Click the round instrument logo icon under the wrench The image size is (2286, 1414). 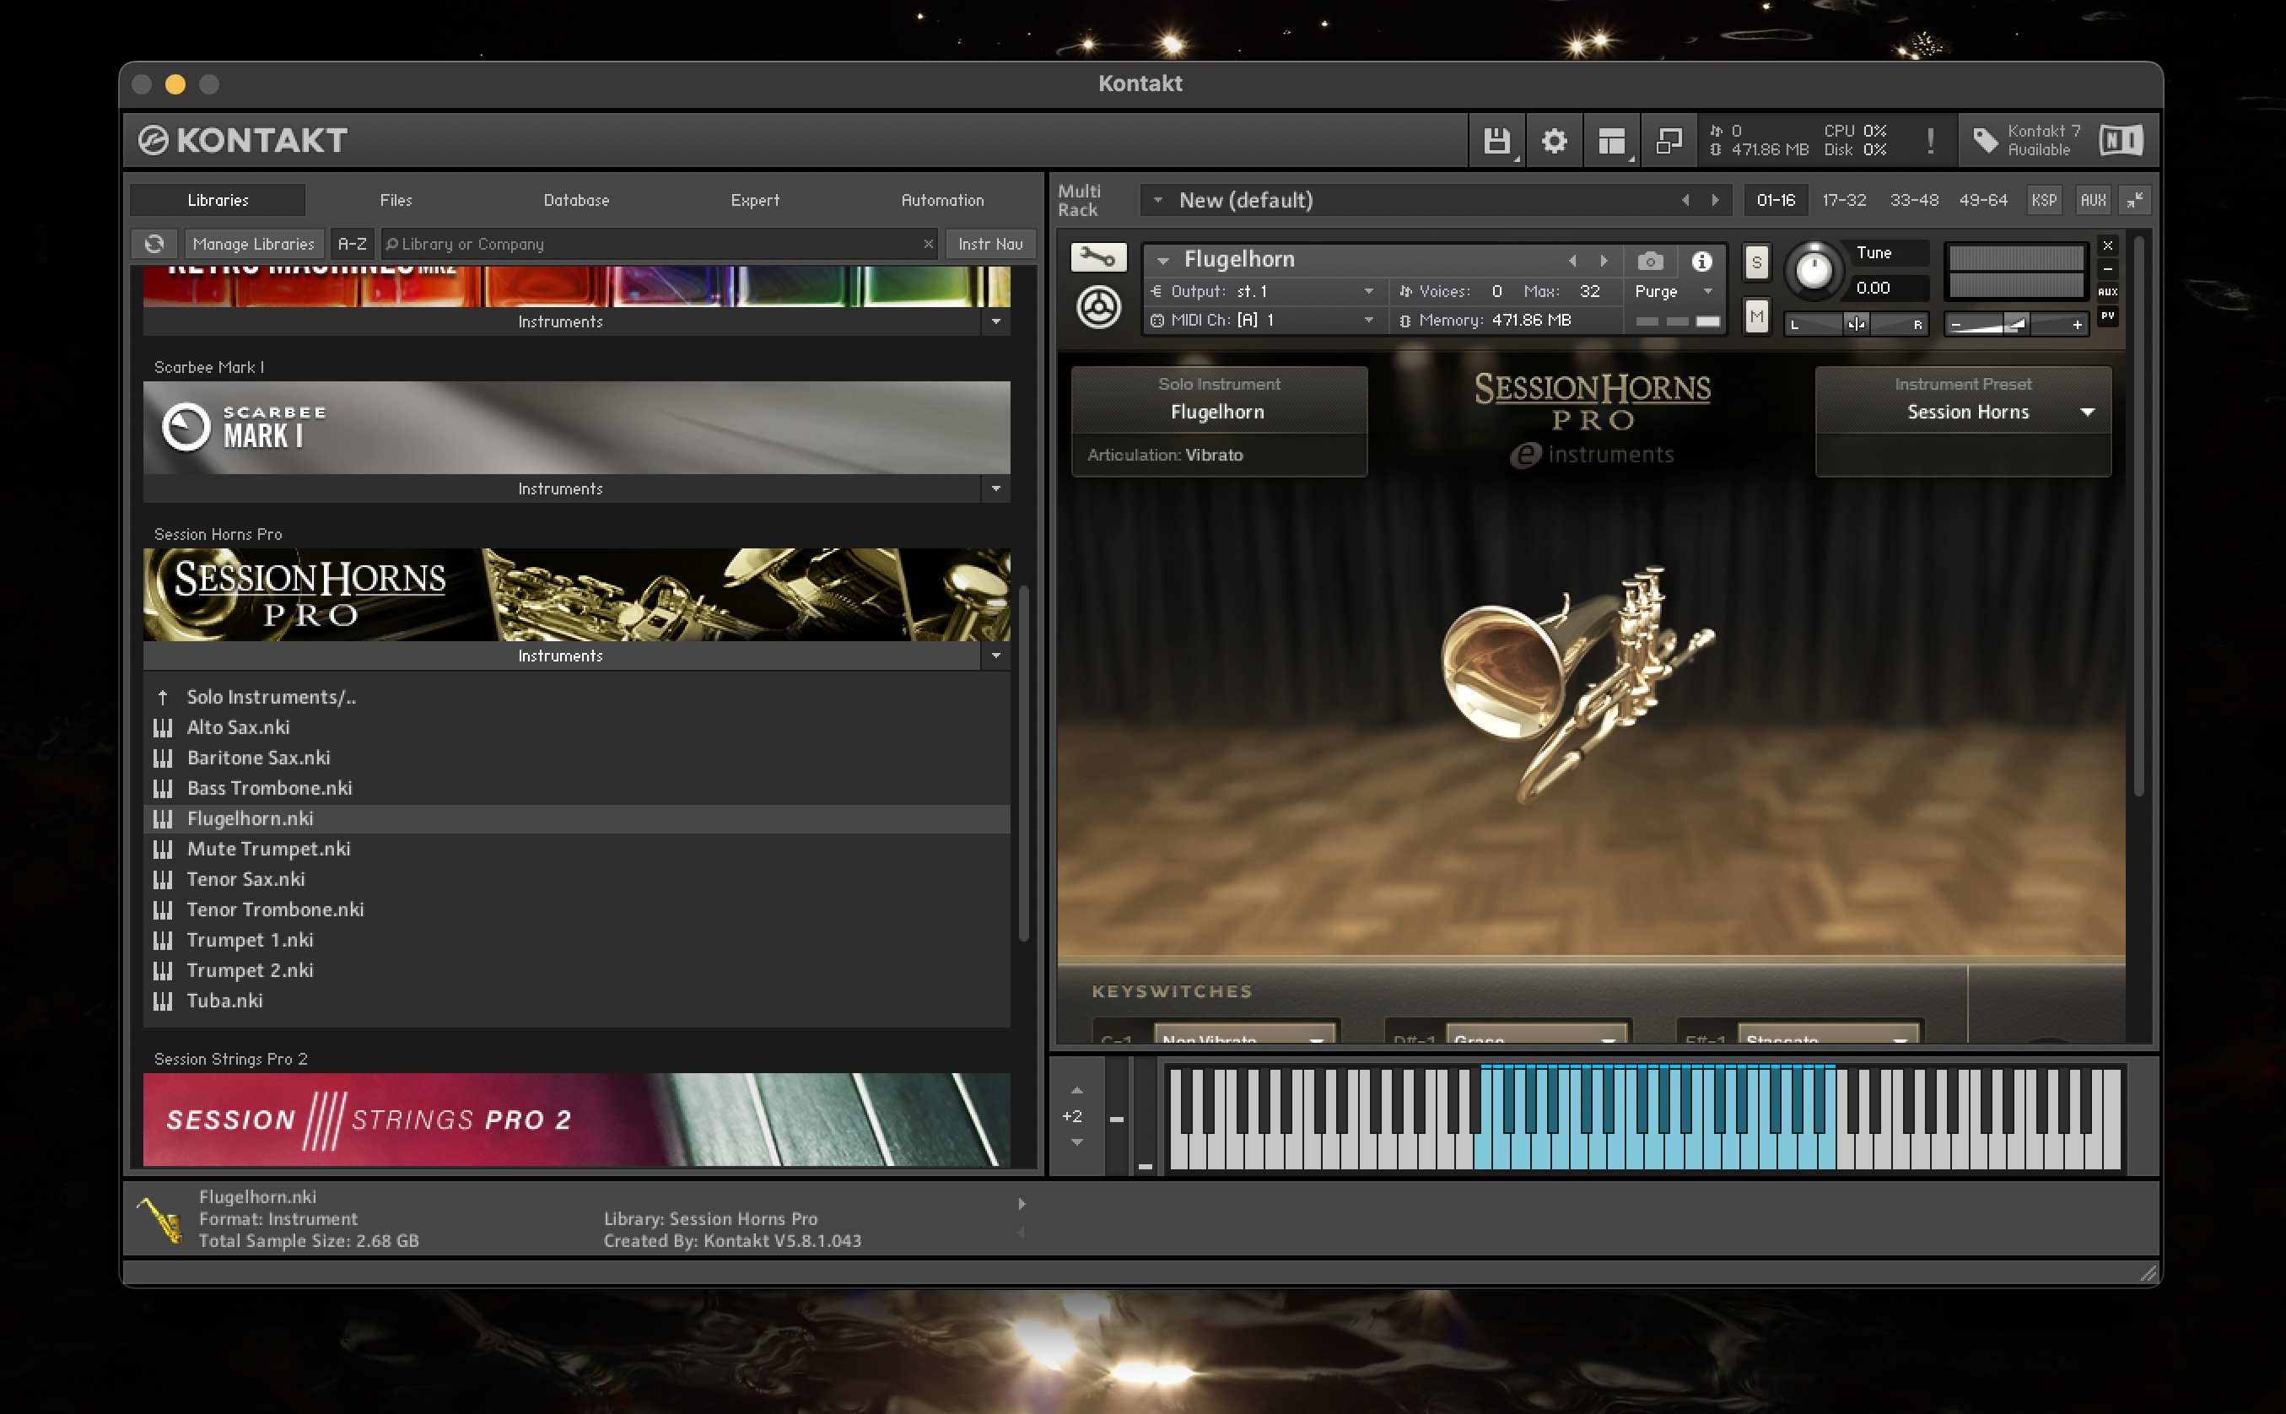point(1097,307)
